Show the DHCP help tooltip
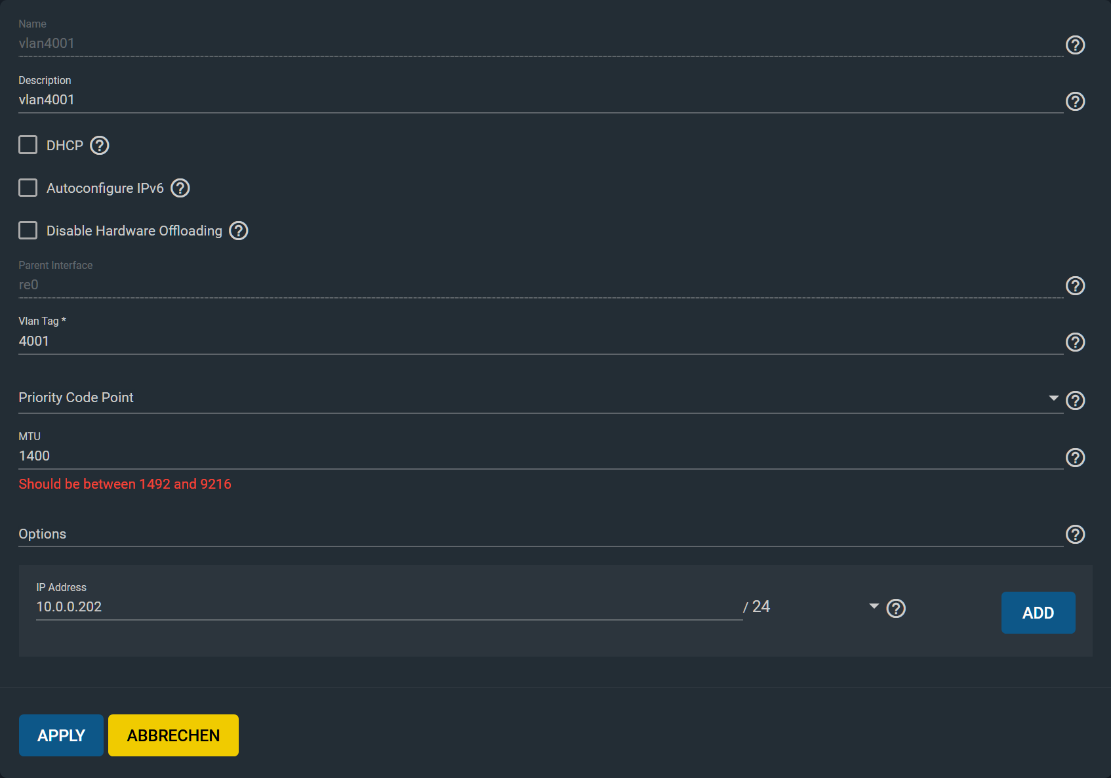The height and width of the screenshot is (778, 1111). click(x=99, y=145)
